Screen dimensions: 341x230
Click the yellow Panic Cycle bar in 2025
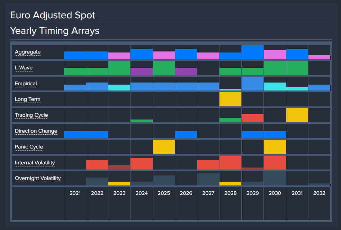tap(164, 147)
